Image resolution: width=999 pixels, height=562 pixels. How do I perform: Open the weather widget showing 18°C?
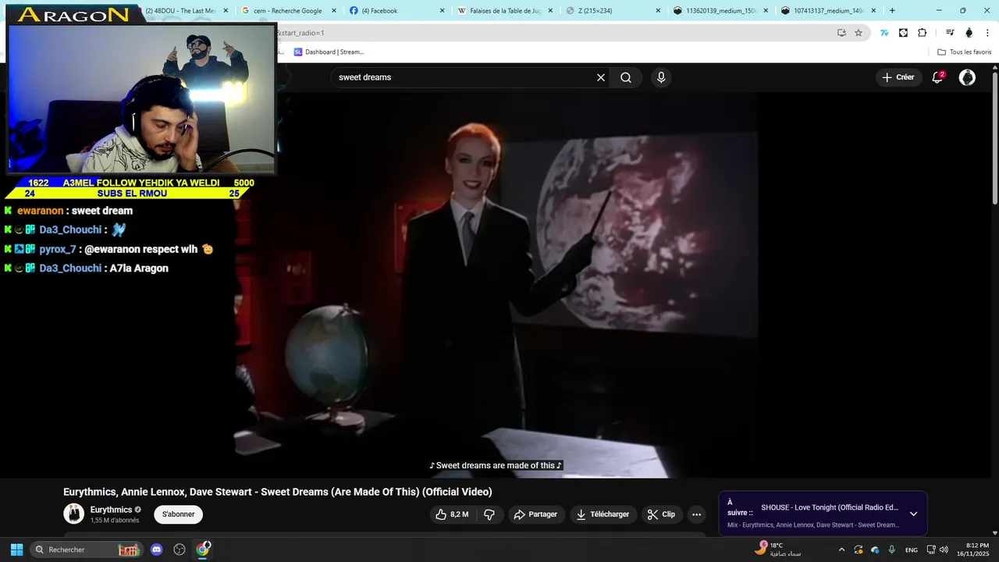tap(778, 550)
